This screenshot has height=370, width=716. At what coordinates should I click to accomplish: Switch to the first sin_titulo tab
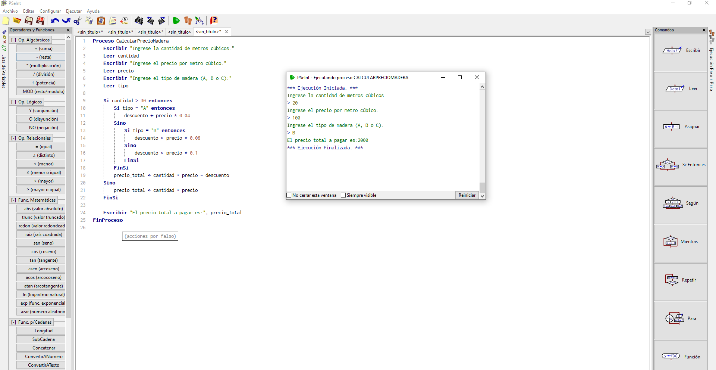pos(90,32)
